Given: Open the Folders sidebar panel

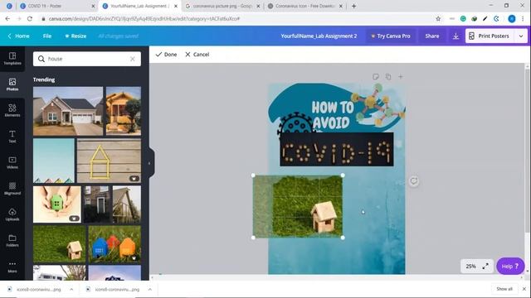Looking at the screenshot, I should pos(12,241).
